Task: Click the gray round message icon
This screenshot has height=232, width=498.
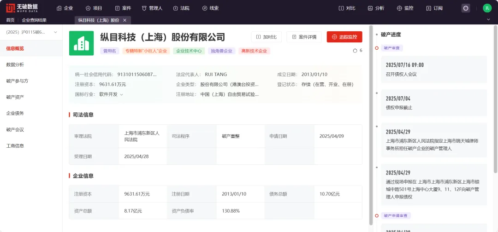Action: [466, 8]
